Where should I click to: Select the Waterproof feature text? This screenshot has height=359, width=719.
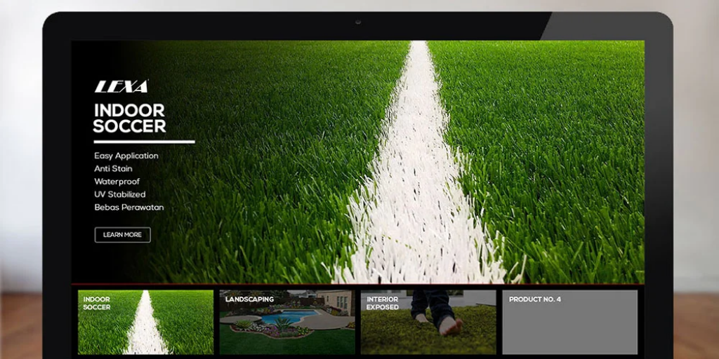tap(117, 182)
